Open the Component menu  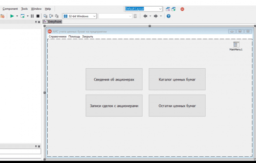point(10,9)
